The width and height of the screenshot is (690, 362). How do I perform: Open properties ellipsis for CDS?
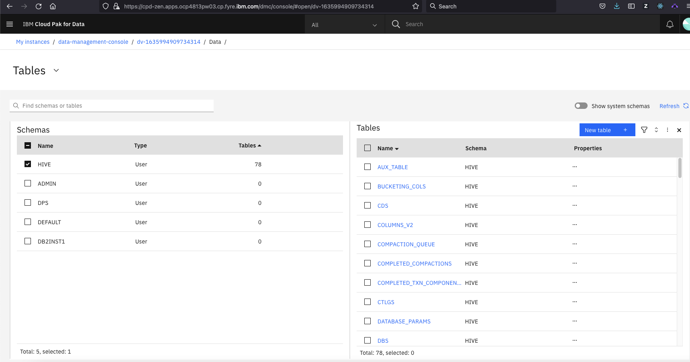pos(575,205)
